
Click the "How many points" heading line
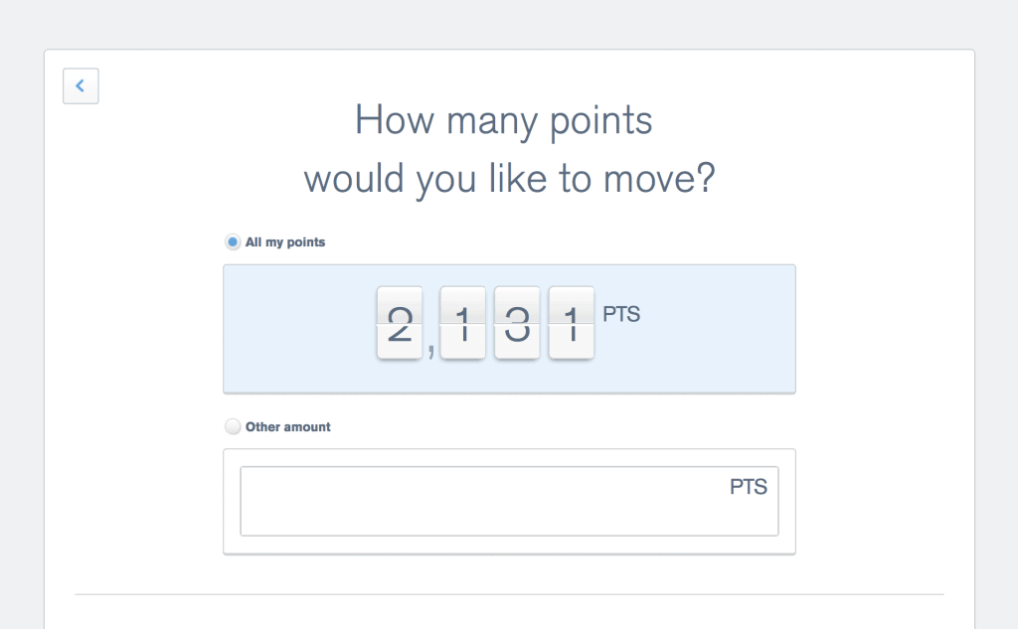click(x=504, y=121)
